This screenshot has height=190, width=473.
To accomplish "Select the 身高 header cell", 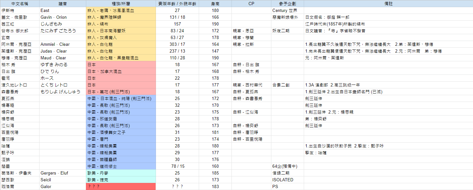I will (x=215, y=4).
